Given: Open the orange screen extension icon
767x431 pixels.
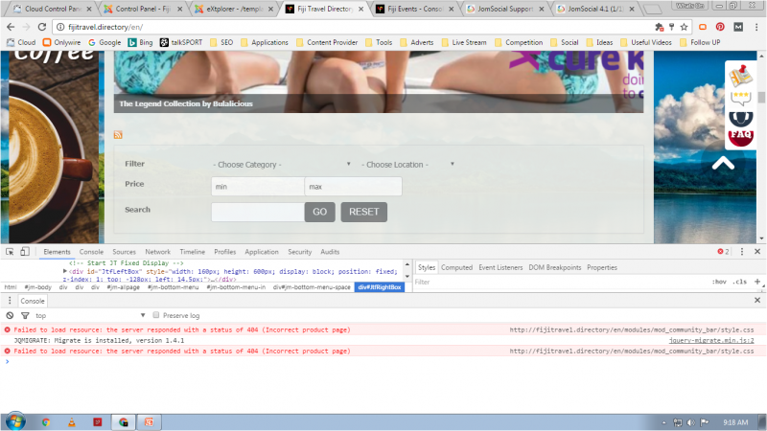Looking at the screenshot, I should (x=703, y=27).
